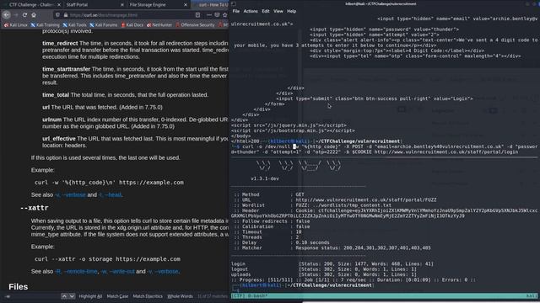Toggle reader view in address bar
The image size is (540, 303).
(197, 15)
